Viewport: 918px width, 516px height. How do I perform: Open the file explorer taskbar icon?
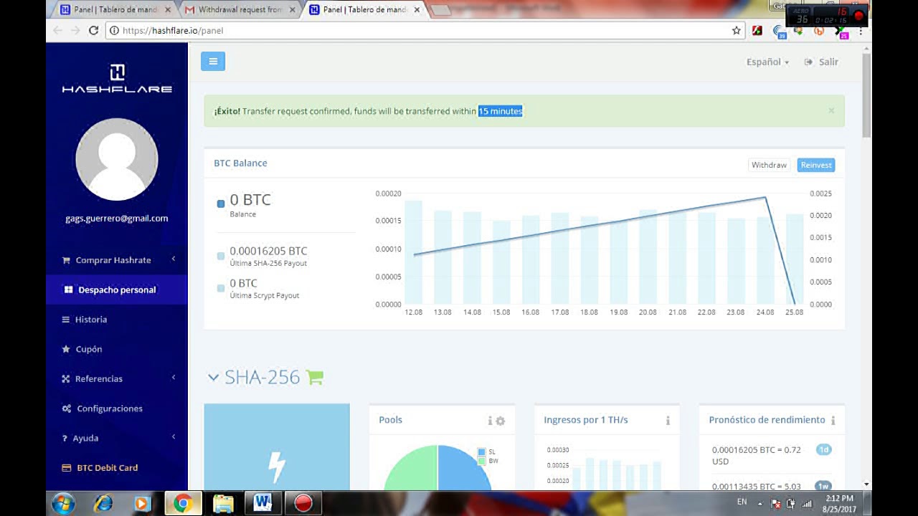pos(222,504)
